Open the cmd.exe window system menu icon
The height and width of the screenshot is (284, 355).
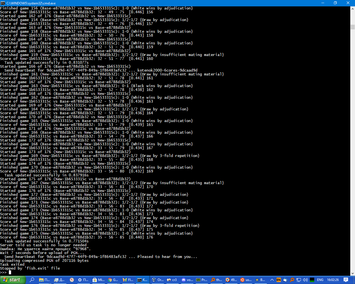[x=3, y=3]
